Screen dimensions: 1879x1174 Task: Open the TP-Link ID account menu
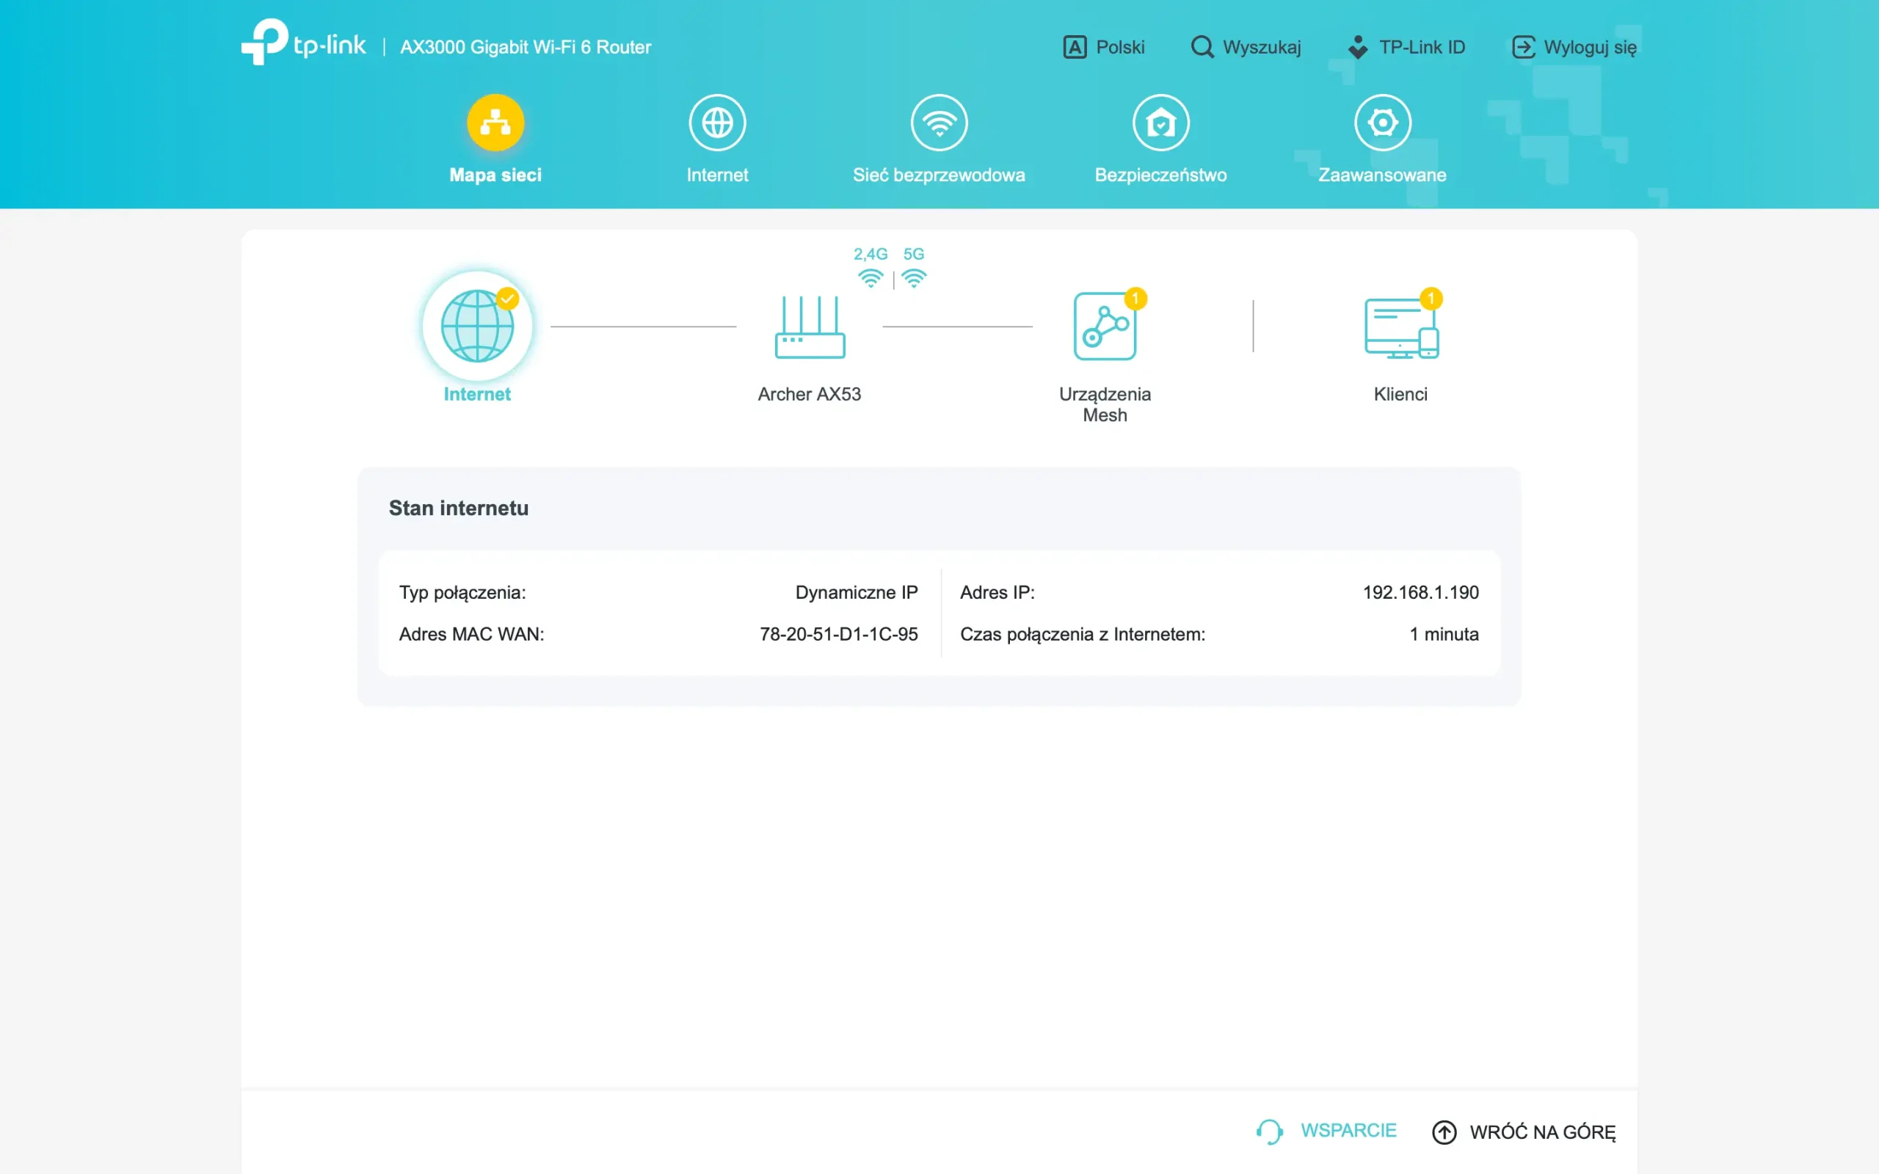click(x=1406, y=46)
